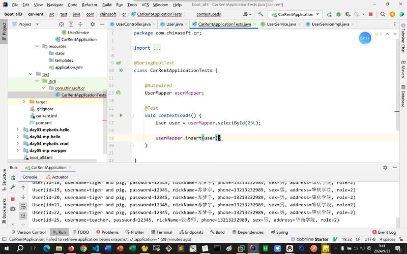Open Edge from the Windows taskbar

click(x=47, y=248)
